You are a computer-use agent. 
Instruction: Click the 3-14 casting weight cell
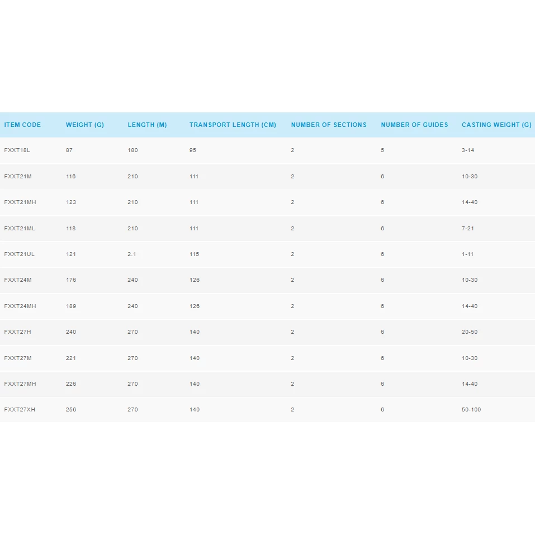(x=468, y=150)
